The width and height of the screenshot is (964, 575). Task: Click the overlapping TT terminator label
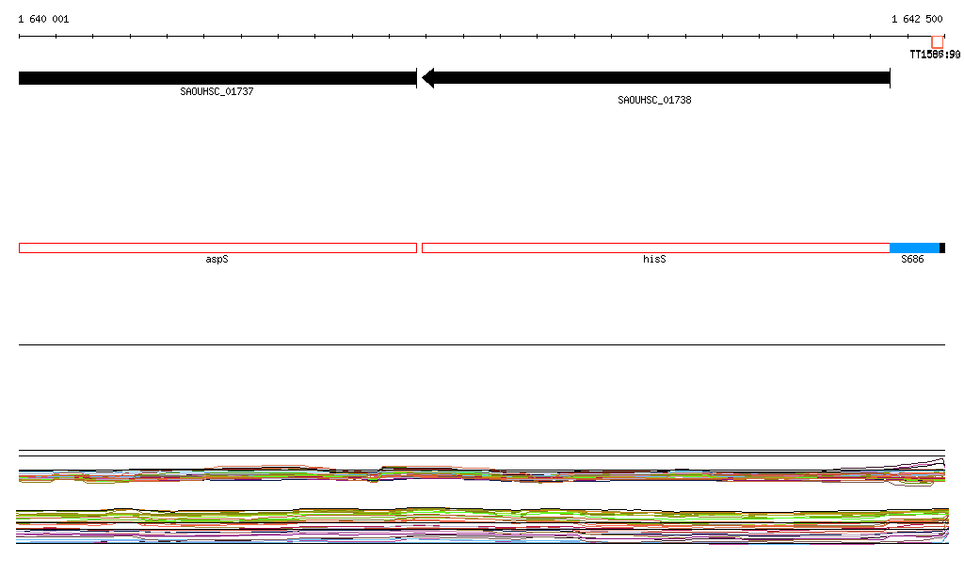click(934, 55)
